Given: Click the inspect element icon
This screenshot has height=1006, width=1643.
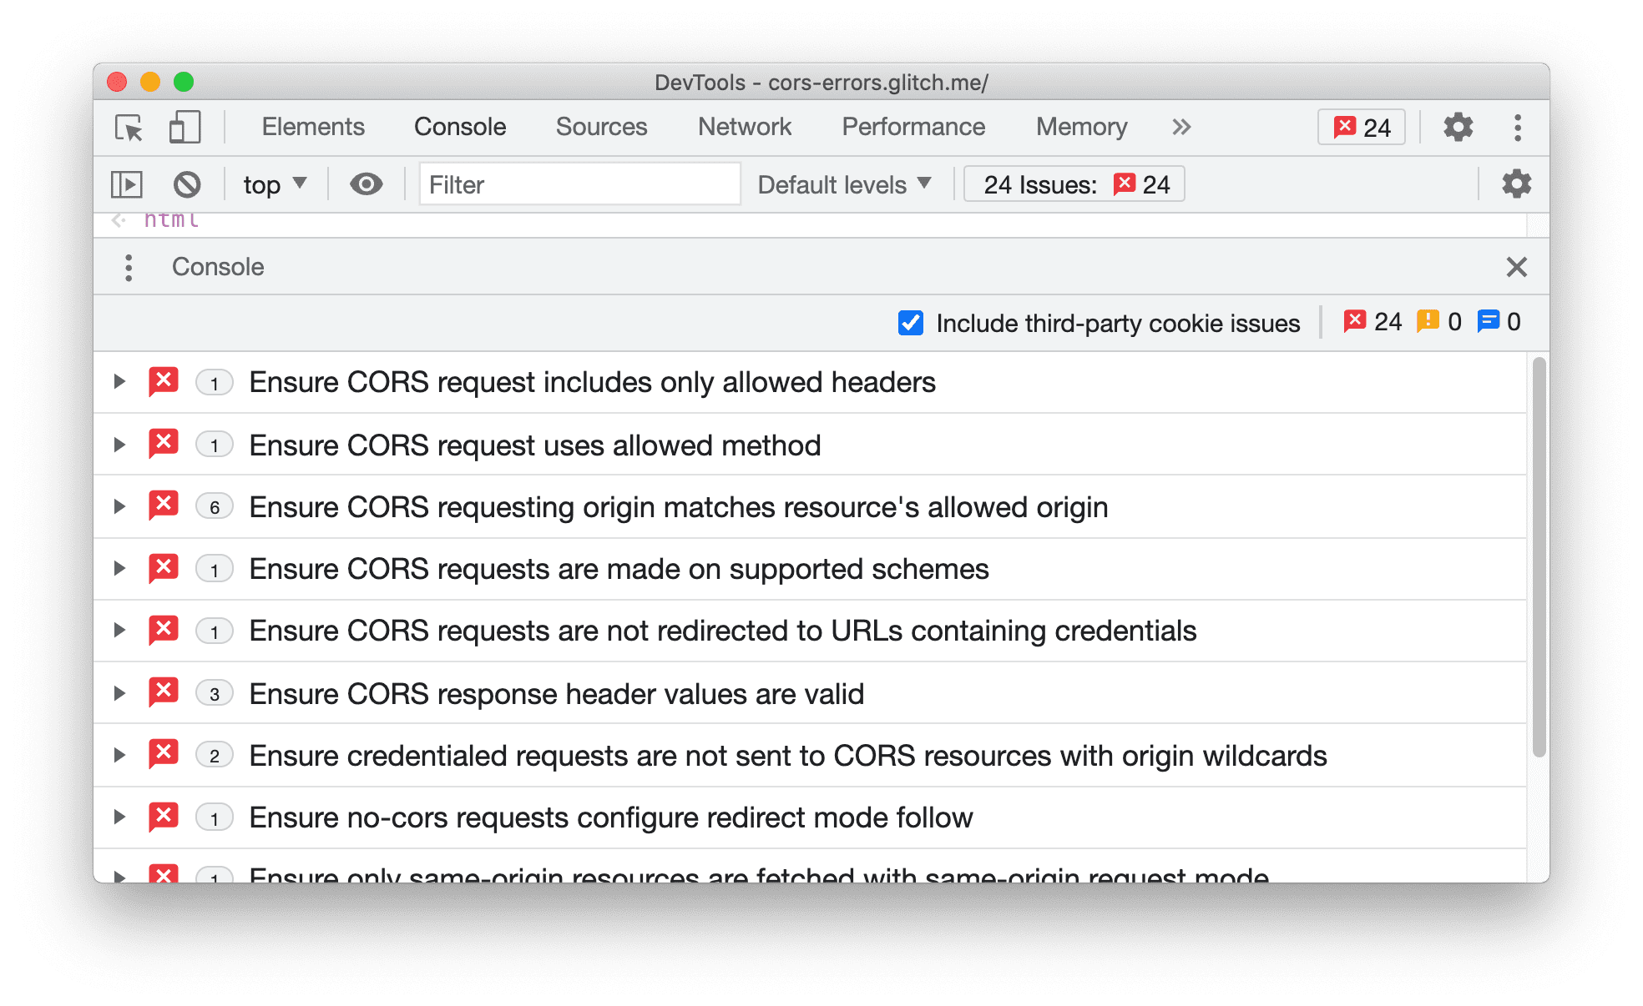Looking at the screenshot, I should [x=128, y=128].
